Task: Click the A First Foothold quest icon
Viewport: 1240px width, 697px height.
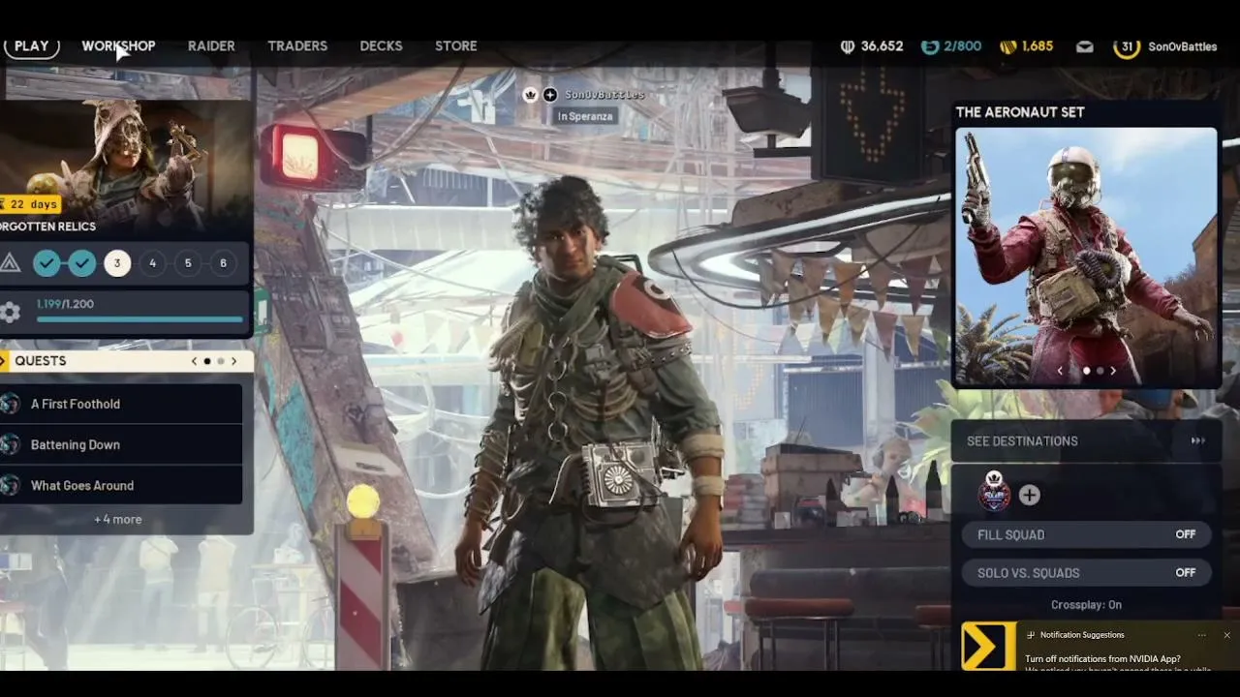Action: click(x=10, y=404)
